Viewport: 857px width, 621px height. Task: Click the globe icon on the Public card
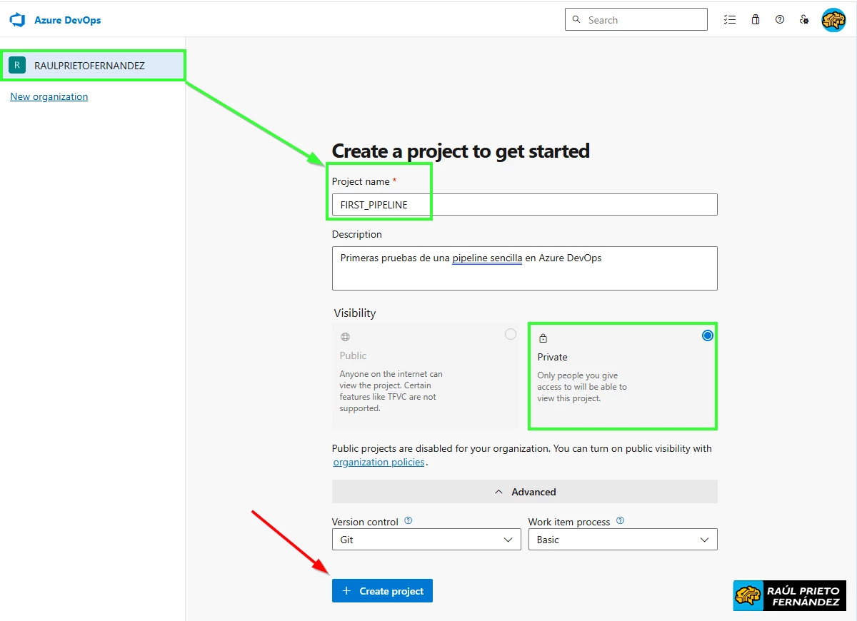(x=345, y=336)
